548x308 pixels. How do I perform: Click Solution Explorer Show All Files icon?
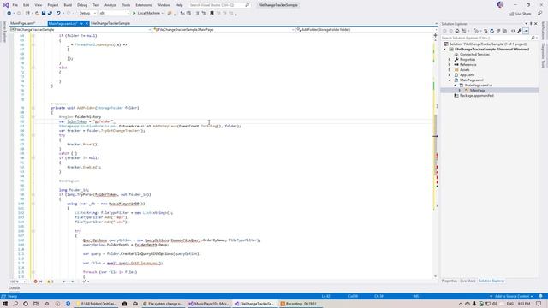[x=504, y=31]
